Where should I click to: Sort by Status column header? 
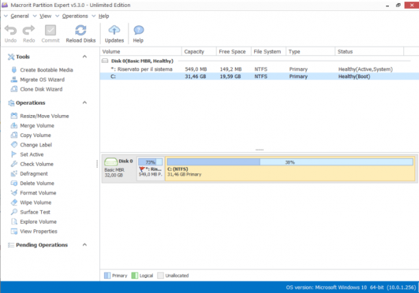click(369, 51)
